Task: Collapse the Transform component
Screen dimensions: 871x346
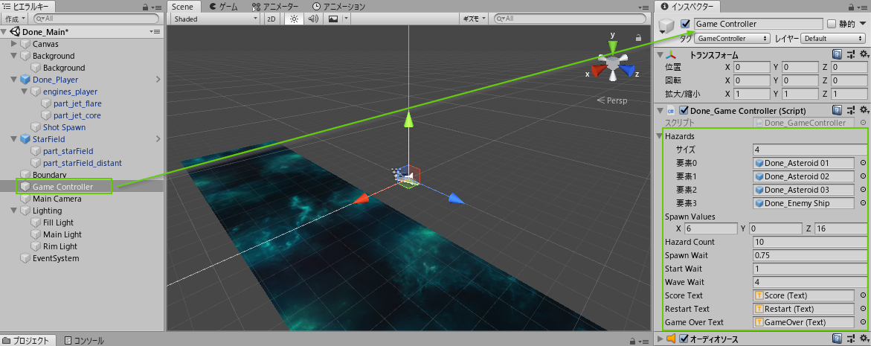Action: point(660,55)
